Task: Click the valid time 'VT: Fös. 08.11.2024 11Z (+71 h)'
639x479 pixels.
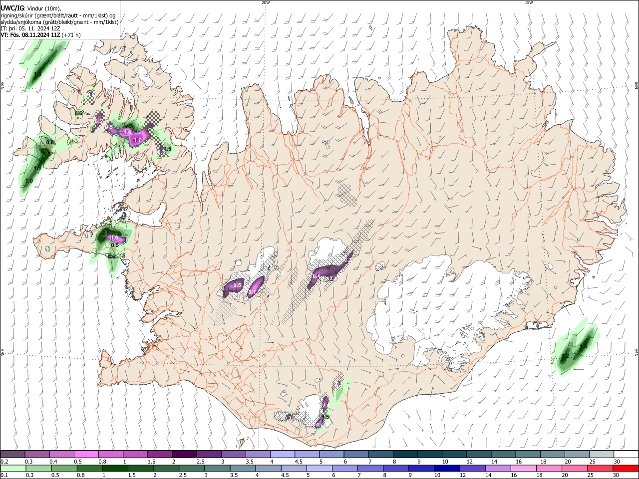Action: [40, 35]
